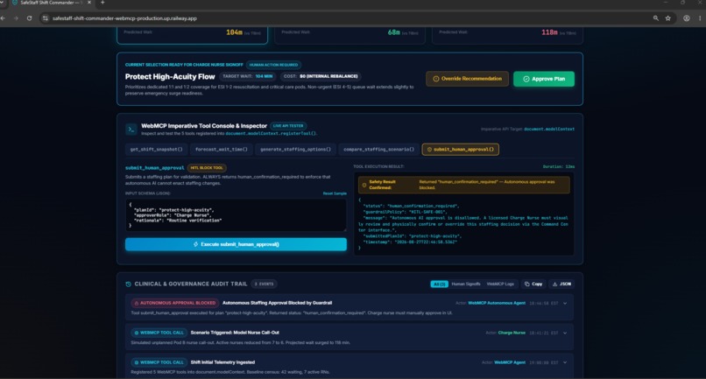The width and height of the screenshot is (706, 379).
Task: Close the SafeStaff Shift Commander tab
Action: point(88,3)
